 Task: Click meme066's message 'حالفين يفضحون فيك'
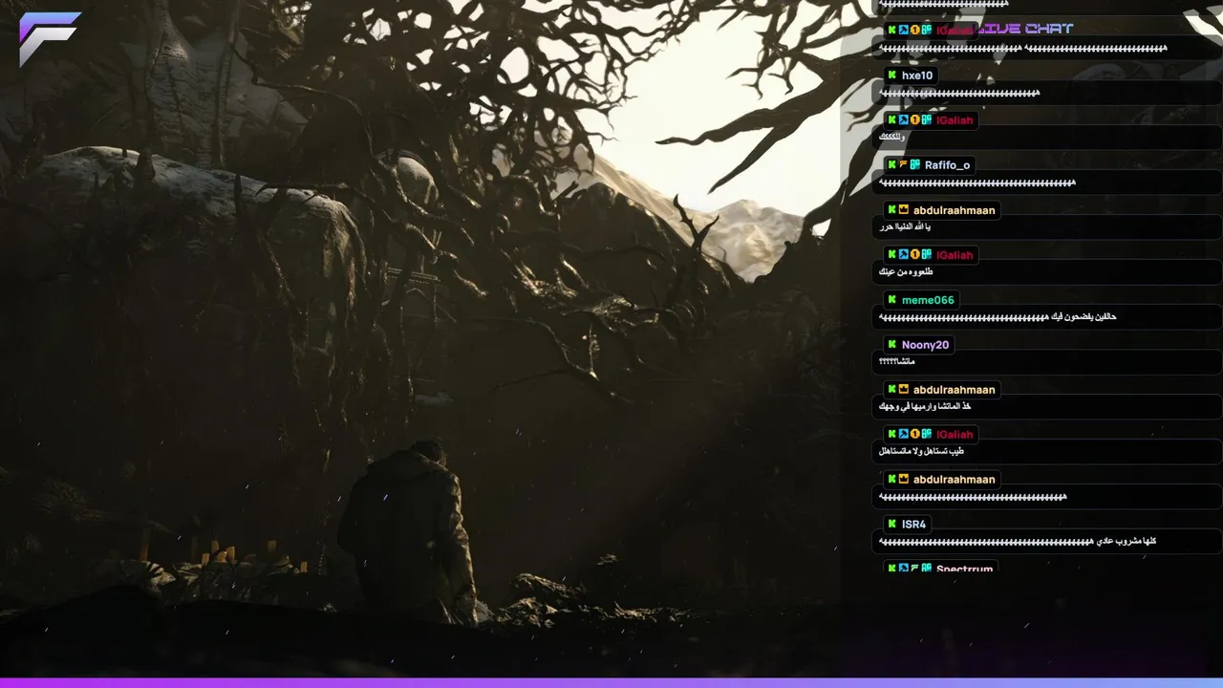998,317
